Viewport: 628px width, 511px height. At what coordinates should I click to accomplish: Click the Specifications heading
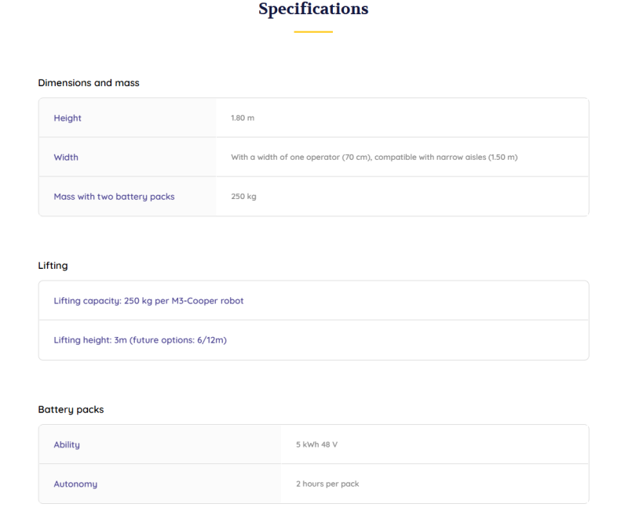click(313, 9)
